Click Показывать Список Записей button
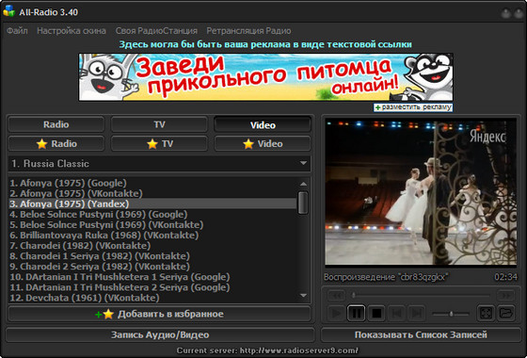 tap(421, 334)
